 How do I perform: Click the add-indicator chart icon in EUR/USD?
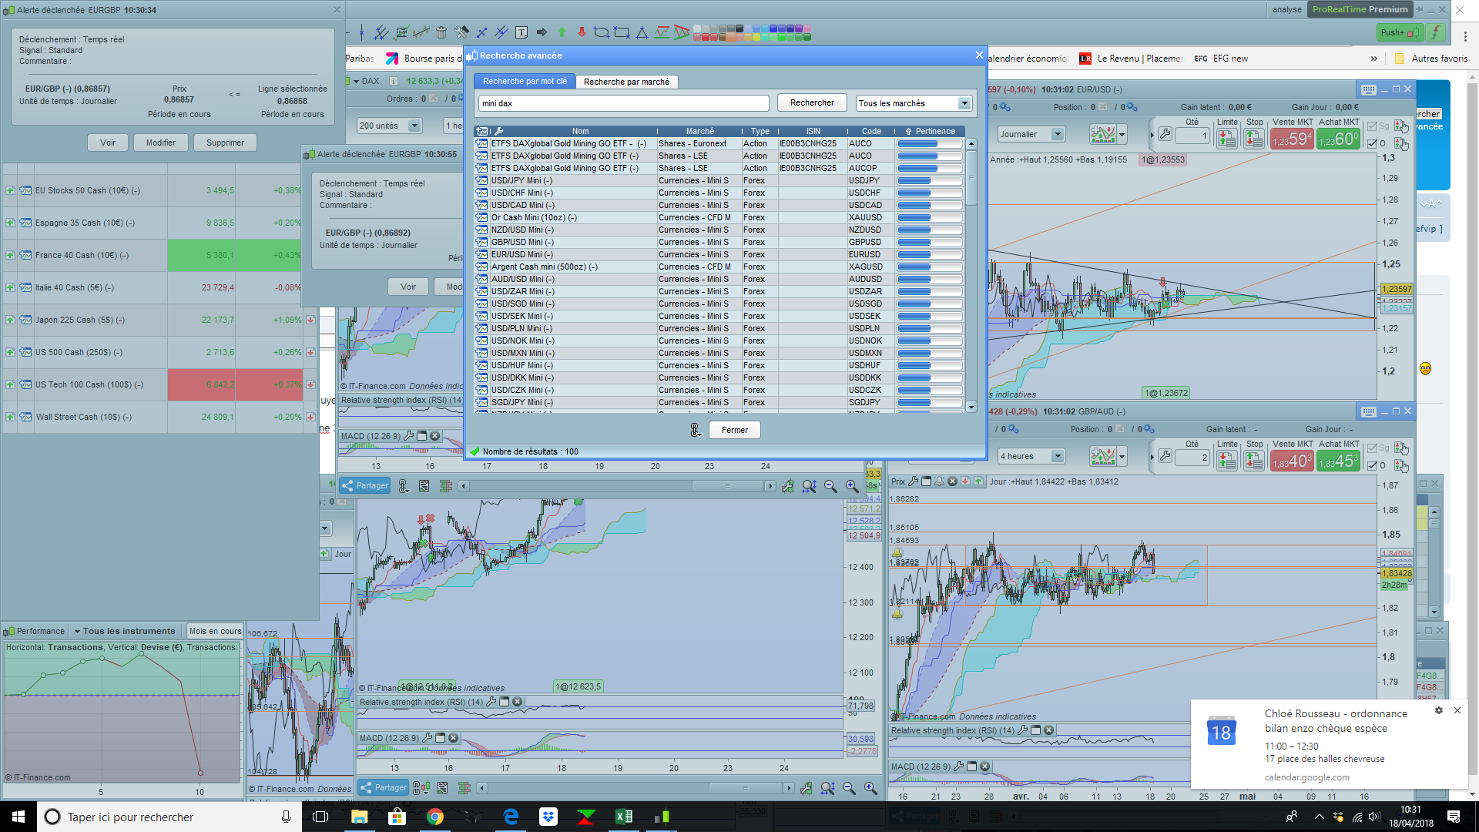1103,135
